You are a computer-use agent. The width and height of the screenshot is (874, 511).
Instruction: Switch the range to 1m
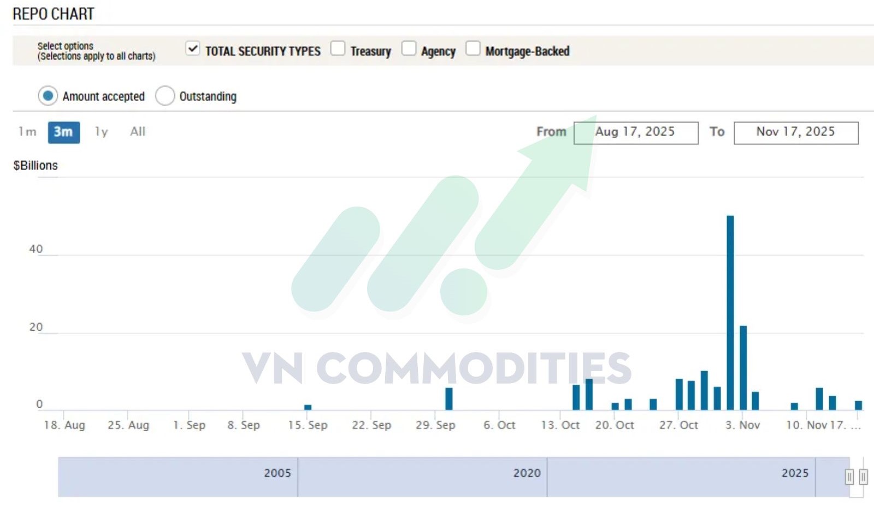(27, 132)
